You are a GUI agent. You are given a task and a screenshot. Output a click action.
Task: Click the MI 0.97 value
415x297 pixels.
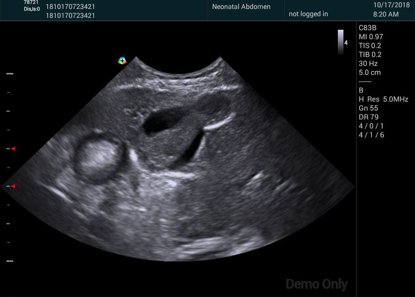pos(371,37)
